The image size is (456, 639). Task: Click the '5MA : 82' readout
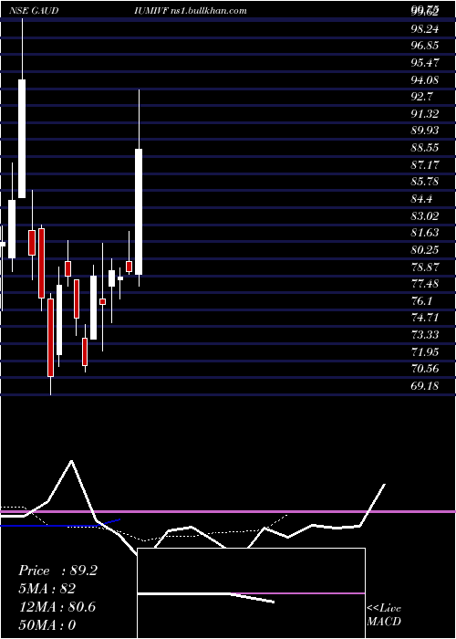pyautogui.click(x=47, y=589)
